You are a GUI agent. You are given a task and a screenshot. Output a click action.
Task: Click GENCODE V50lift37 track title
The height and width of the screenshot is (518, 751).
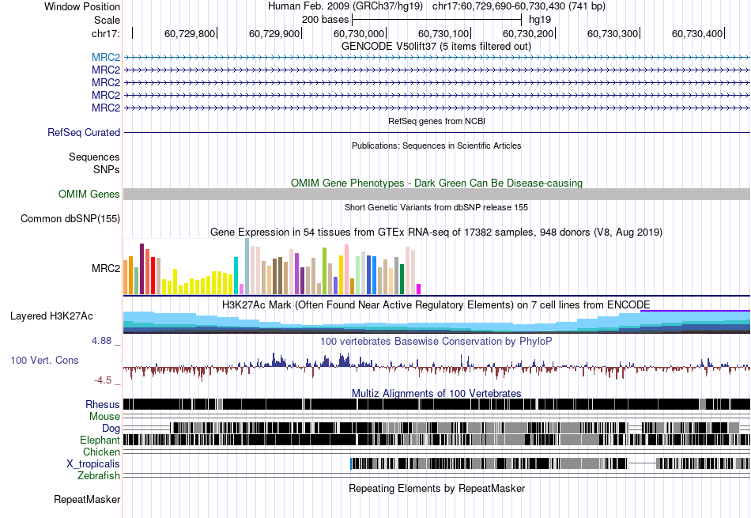click(x=436, y=47)
